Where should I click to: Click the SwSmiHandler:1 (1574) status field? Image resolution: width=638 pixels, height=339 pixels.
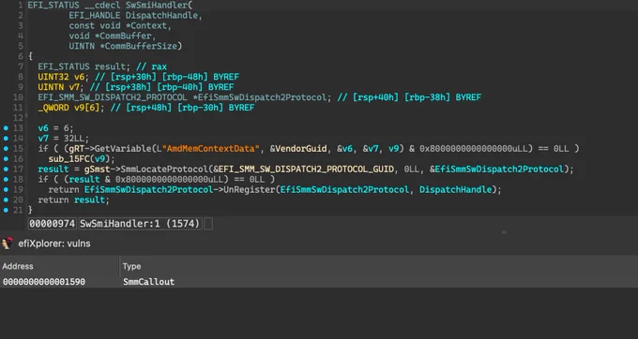click(140, 224)
